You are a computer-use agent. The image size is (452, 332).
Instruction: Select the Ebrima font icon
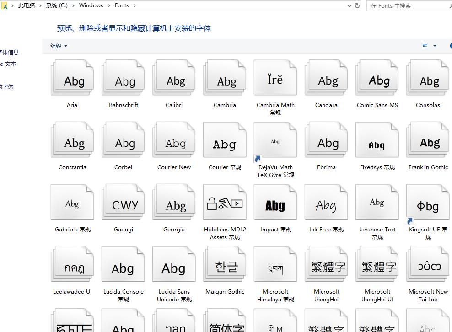326,139
